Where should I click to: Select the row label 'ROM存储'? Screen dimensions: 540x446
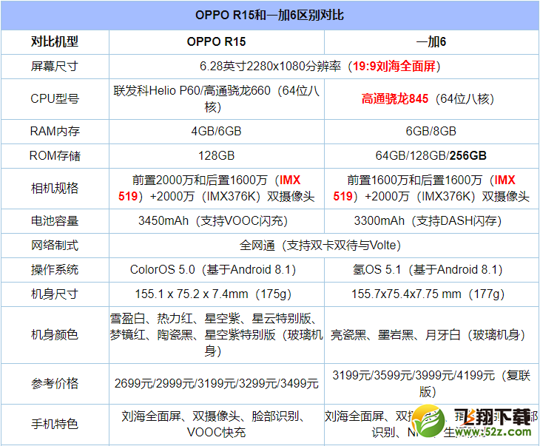(x=55, y=155)
